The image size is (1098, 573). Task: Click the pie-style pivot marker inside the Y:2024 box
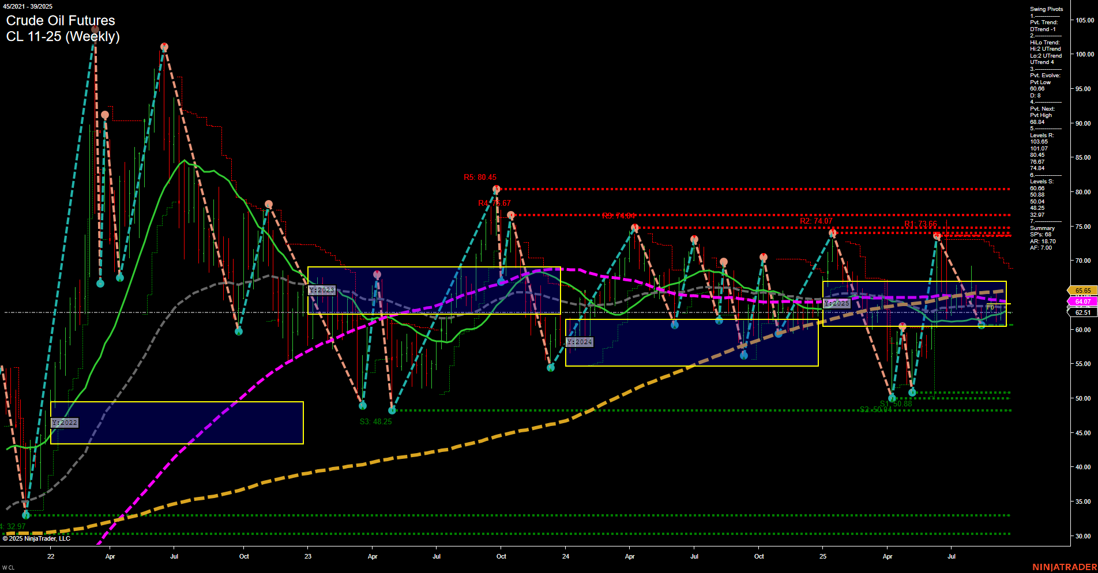(675, 325)
